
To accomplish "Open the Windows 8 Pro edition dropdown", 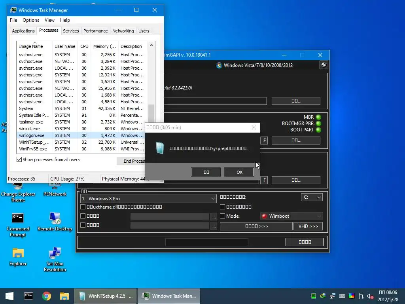I will click(x=148, y=199).
